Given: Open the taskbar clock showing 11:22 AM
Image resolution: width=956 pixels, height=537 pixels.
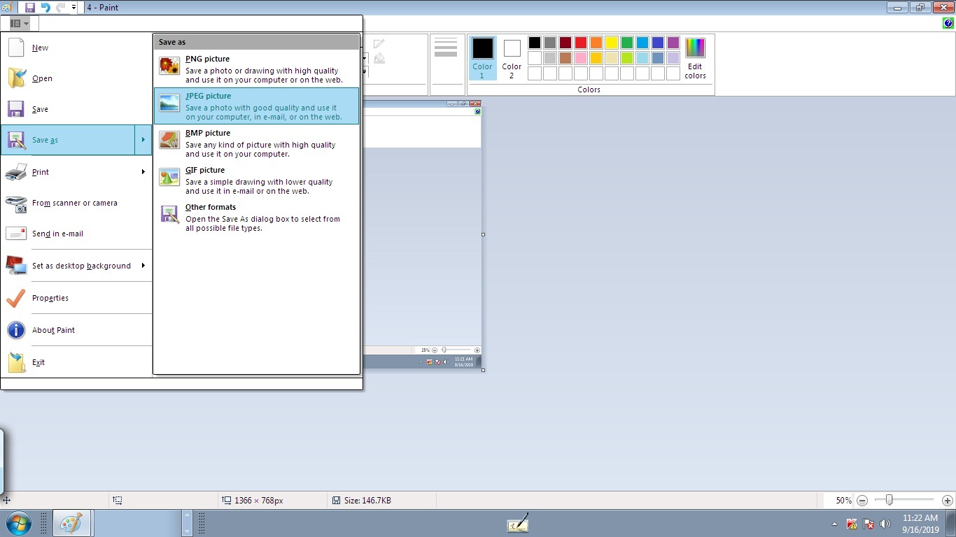Looking at the screenshot, I should coord(920,524).
